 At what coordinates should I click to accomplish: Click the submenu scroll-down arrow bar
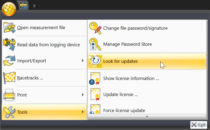147,117
